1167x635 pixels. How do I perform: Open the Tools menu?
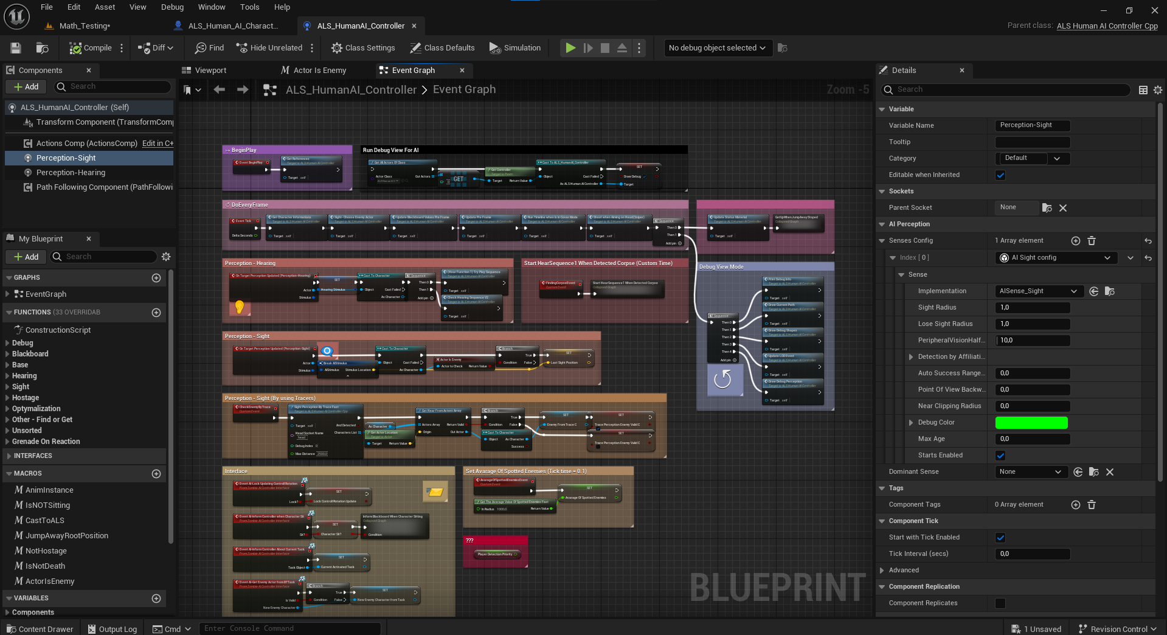point(249,7)
